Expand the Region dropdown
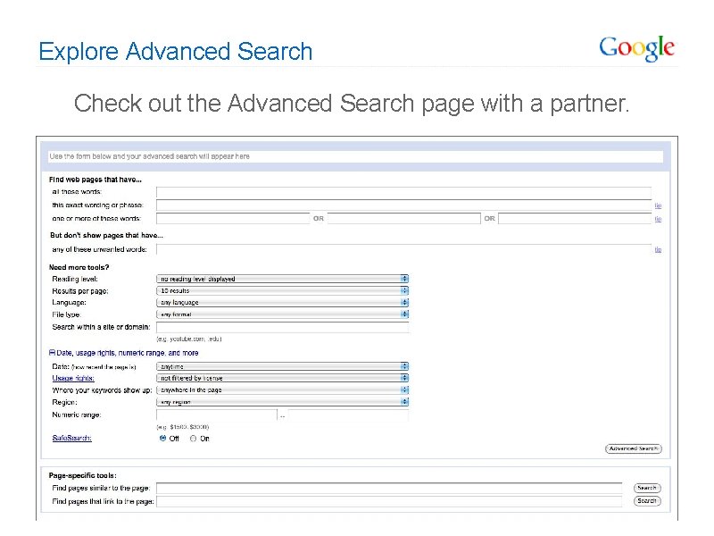This screenshot has width=714, height=536. click(282, 402)
